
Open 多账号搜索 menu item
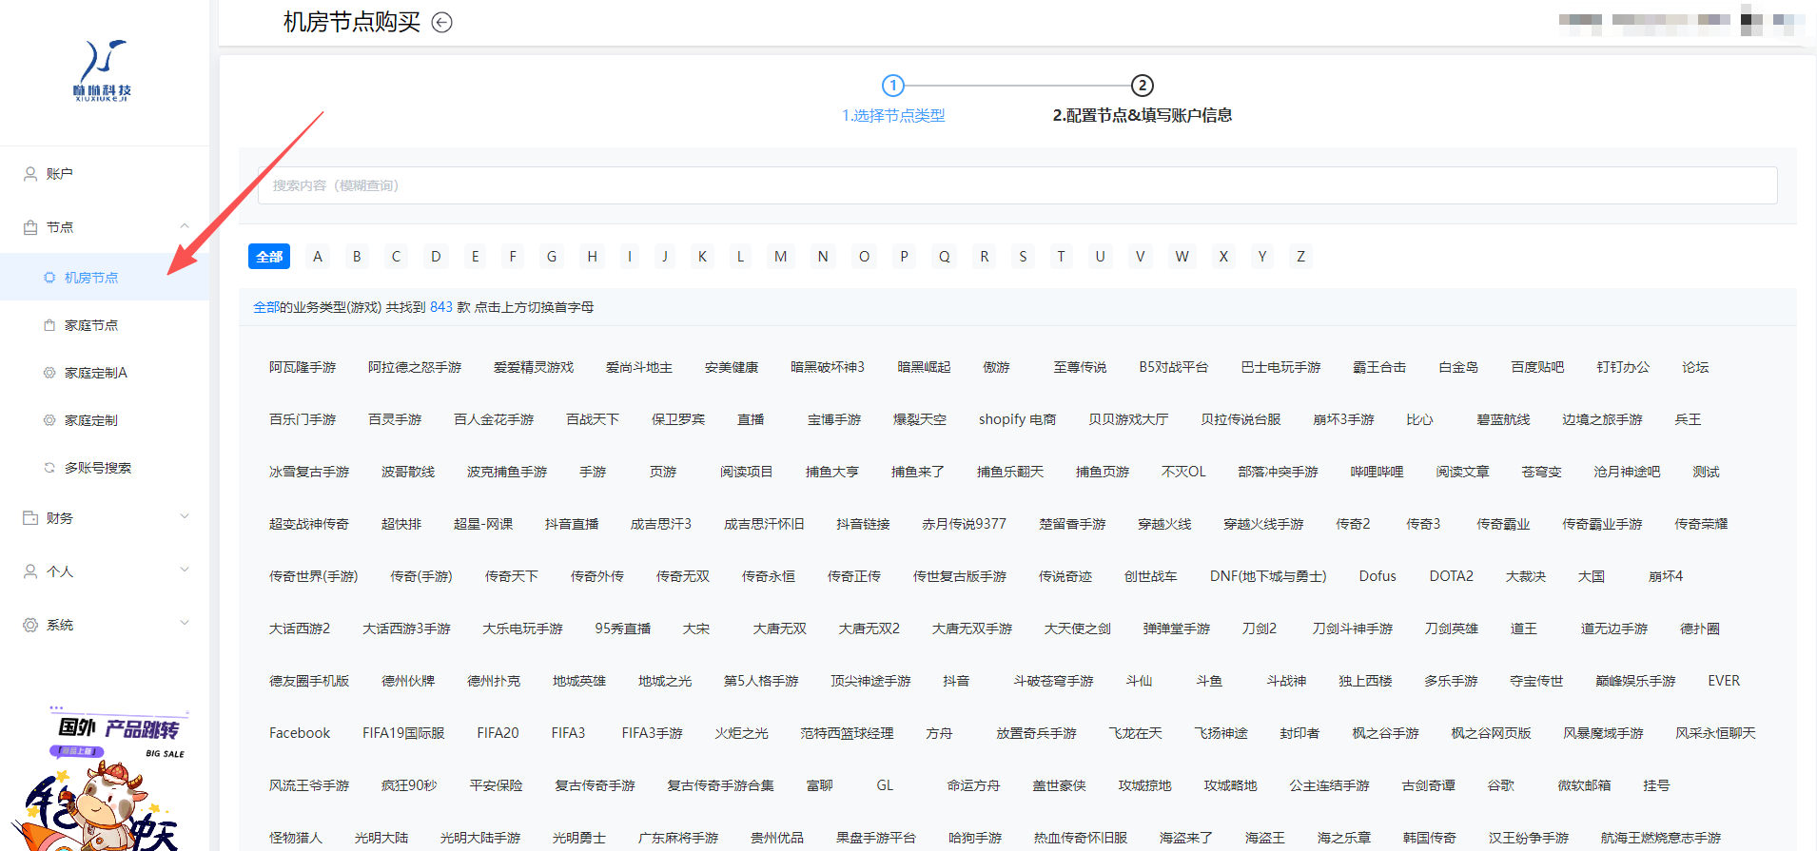click(x=105, y=468)
